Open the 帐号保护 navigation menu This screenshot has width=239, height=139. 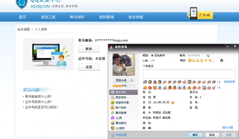click(x=77, y=17)
